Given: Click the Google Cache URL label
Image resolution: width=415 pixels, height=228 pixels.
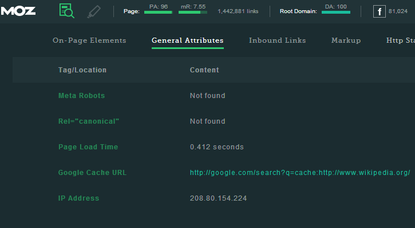Looking at the screenshot, I should pos(92,173).
